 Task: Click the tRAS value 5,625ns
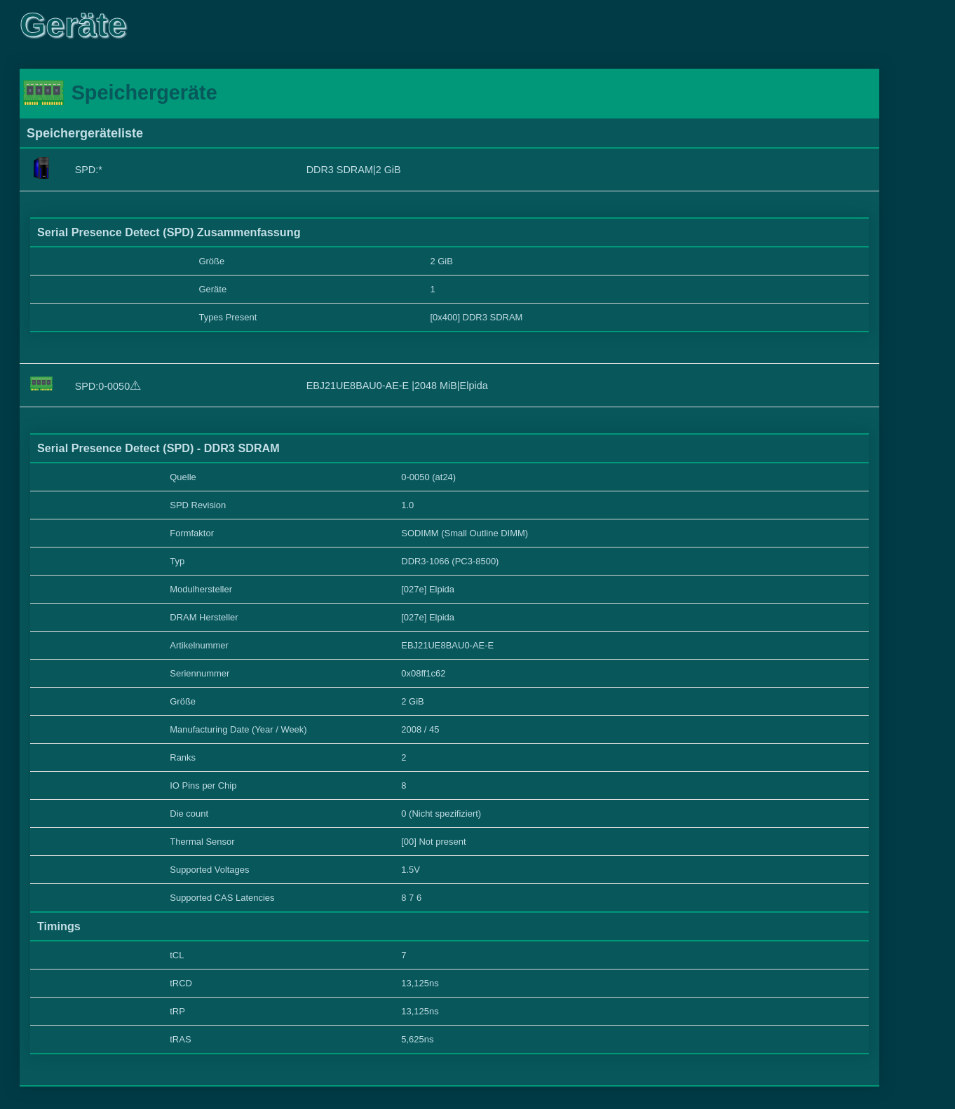point(417,1040)
